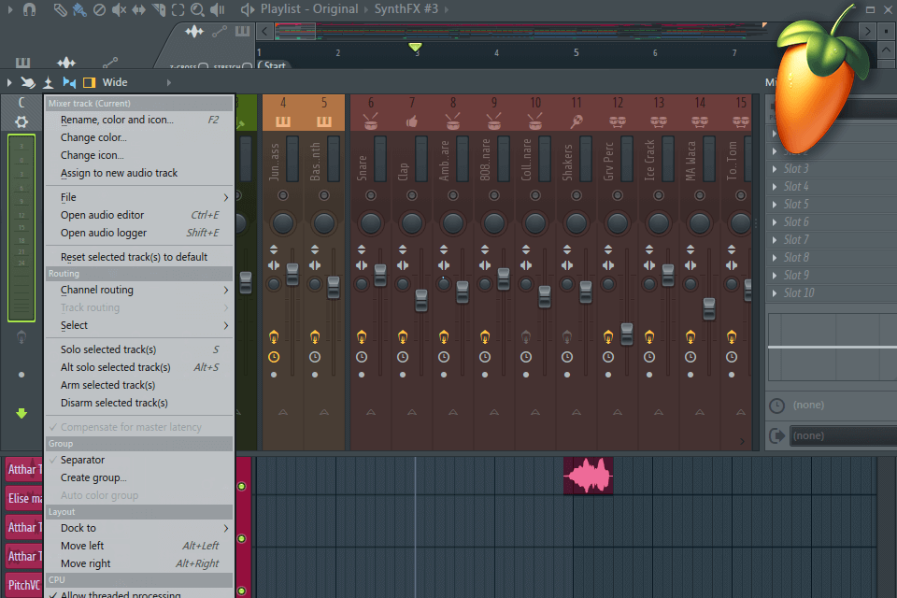Choose Move left in Layout section
897x598 pixels.
click(140, 546)
